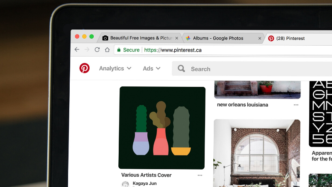Screen dimensions: 332x187
Task: Open the cactus illustration pin image
Action: point(162,128)
